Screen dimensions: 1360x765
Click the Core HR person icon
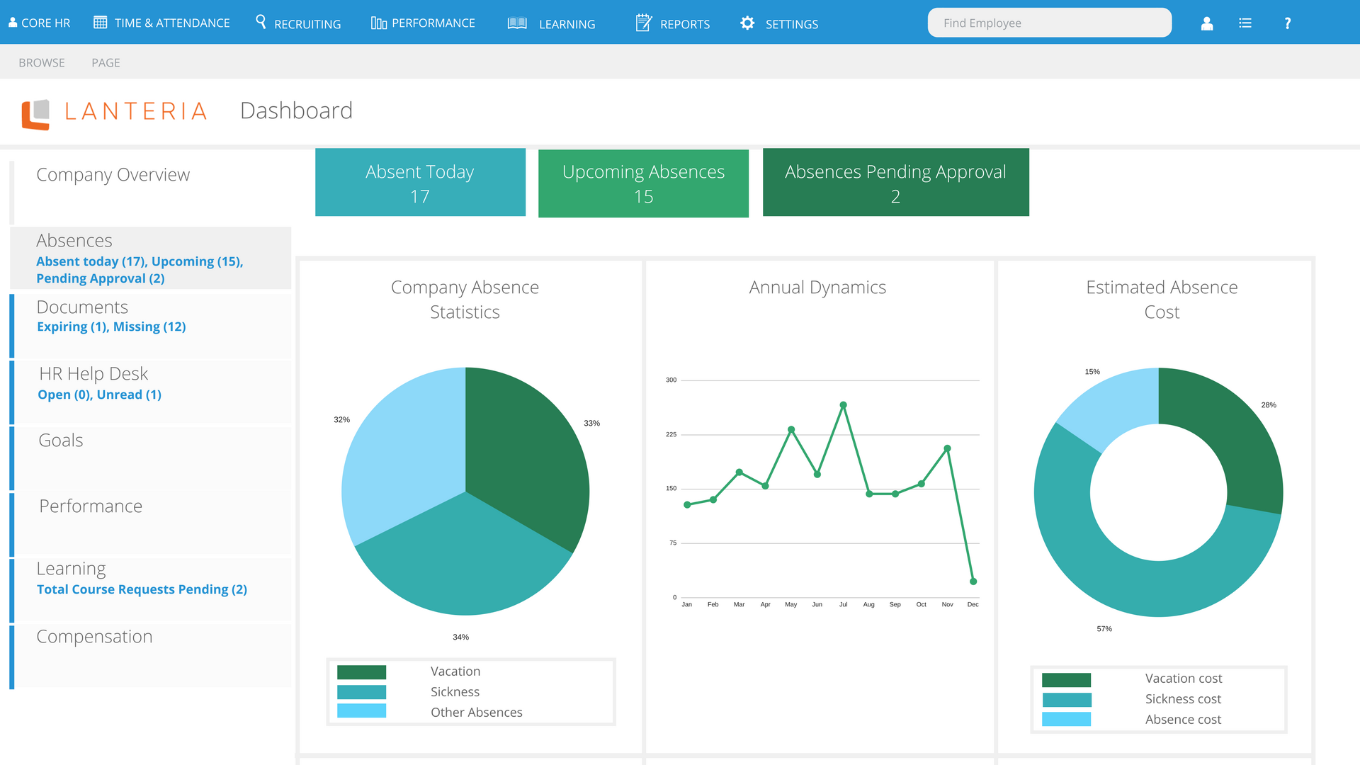[13, 23]
